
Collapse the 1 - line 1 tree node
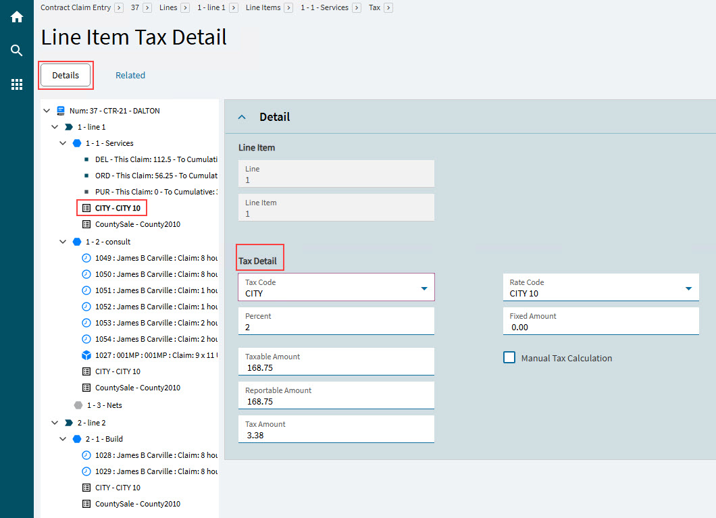[x=55, y=127]
